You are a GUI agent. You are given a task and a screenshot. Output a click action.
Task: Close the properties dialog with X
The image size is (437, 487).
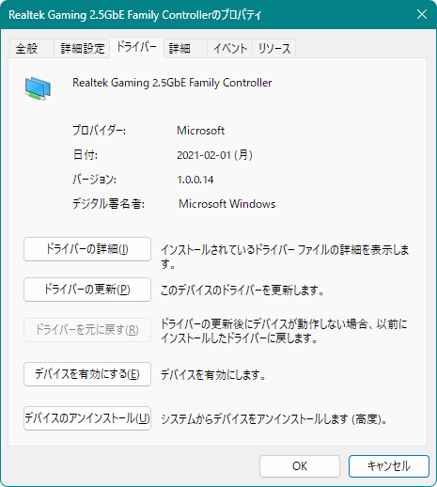pos(422,14)
